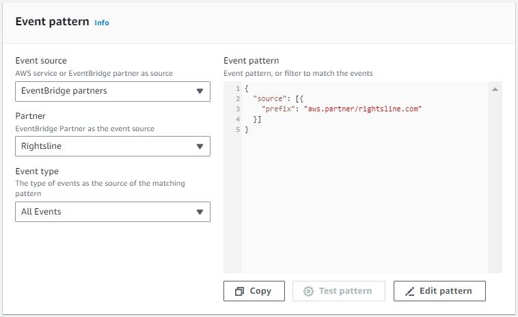Click the "aws.partner/rightsline.com" prefix value
Screen dimensions: 518x317
point(363,109)
